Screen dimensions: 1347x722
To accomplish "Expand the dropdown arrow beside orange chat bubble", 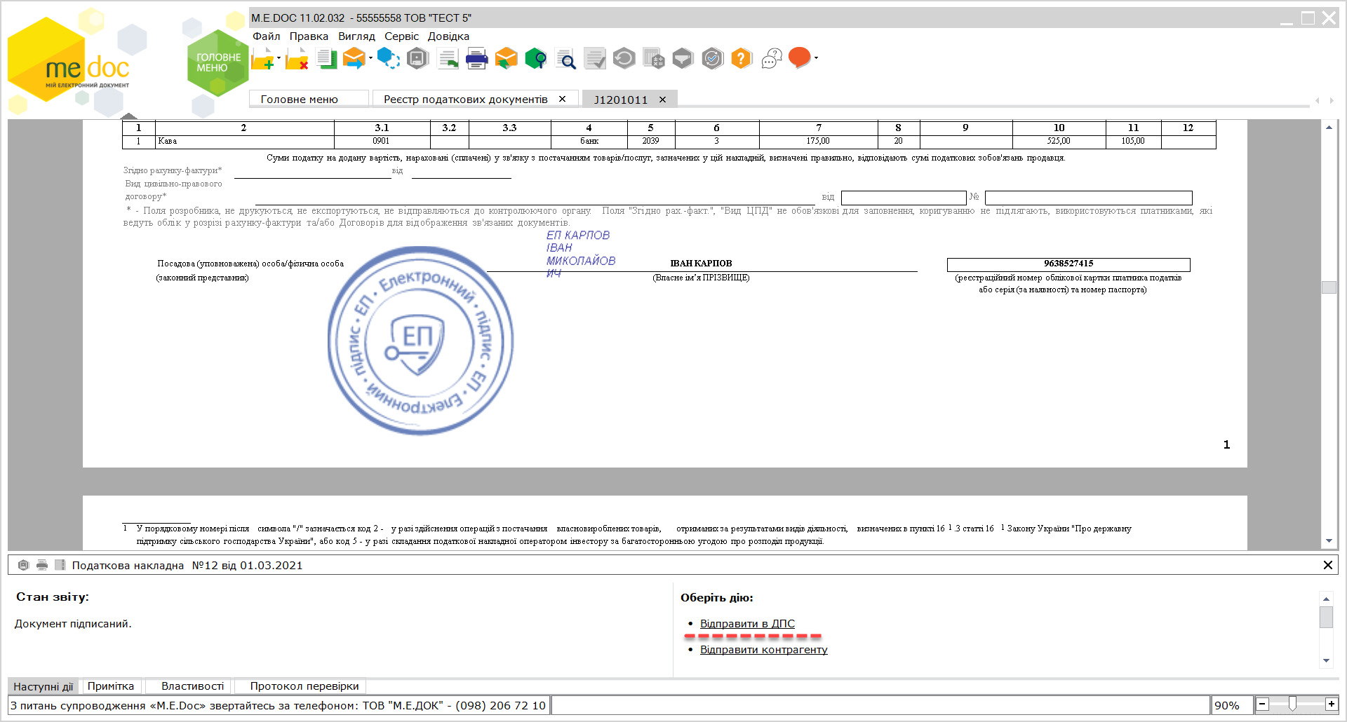I will 816,58.
